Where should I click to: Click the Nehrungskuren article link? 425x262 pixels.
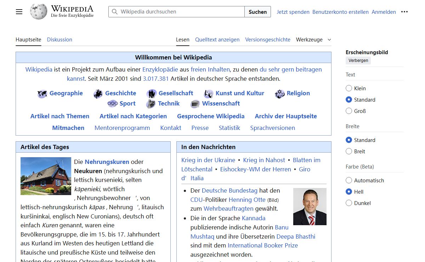point(107,162)
